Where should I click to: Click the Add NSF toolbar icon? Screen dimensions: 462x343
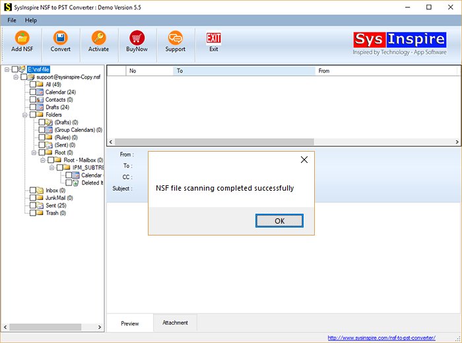[x=22, y=38]
